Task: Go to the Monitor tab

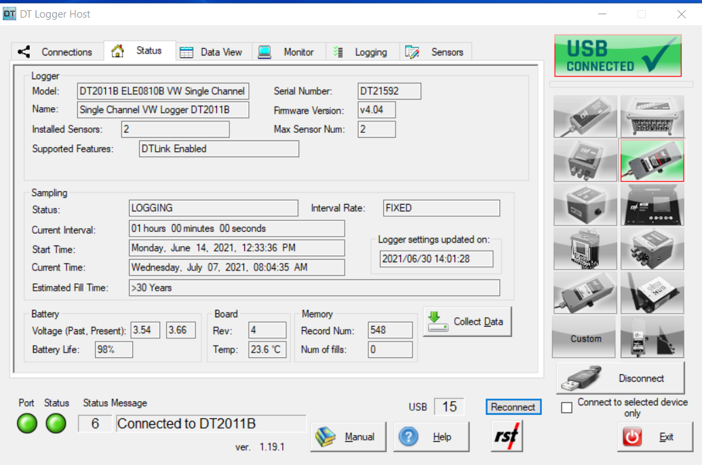Action: pyautogui.click(x=289, y=52)
